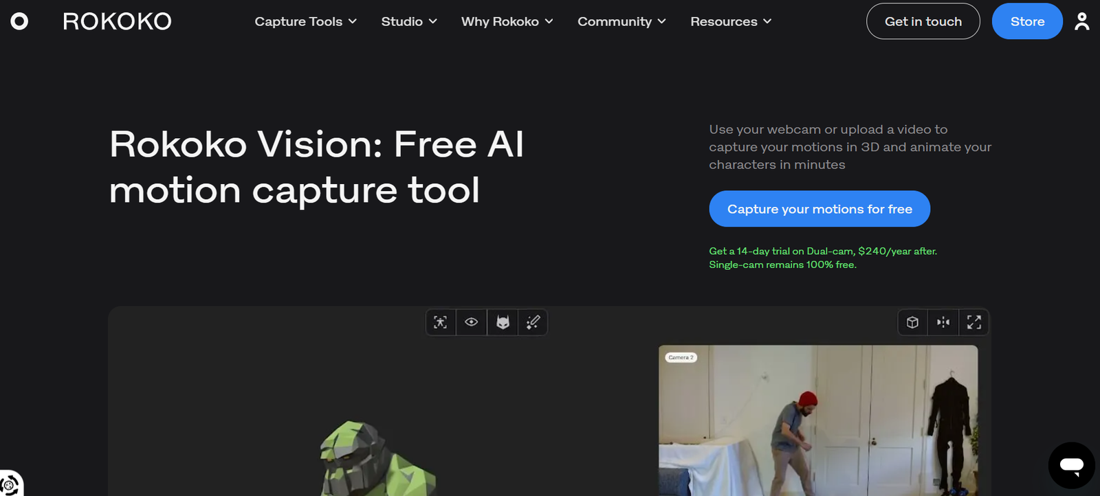Toggle the mirror flip icon

[x=943, y=322]
